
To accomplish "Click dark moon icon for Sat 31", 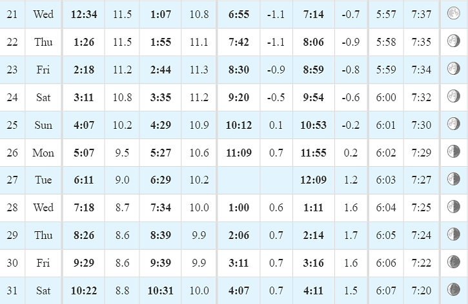I will pos(453,289).
